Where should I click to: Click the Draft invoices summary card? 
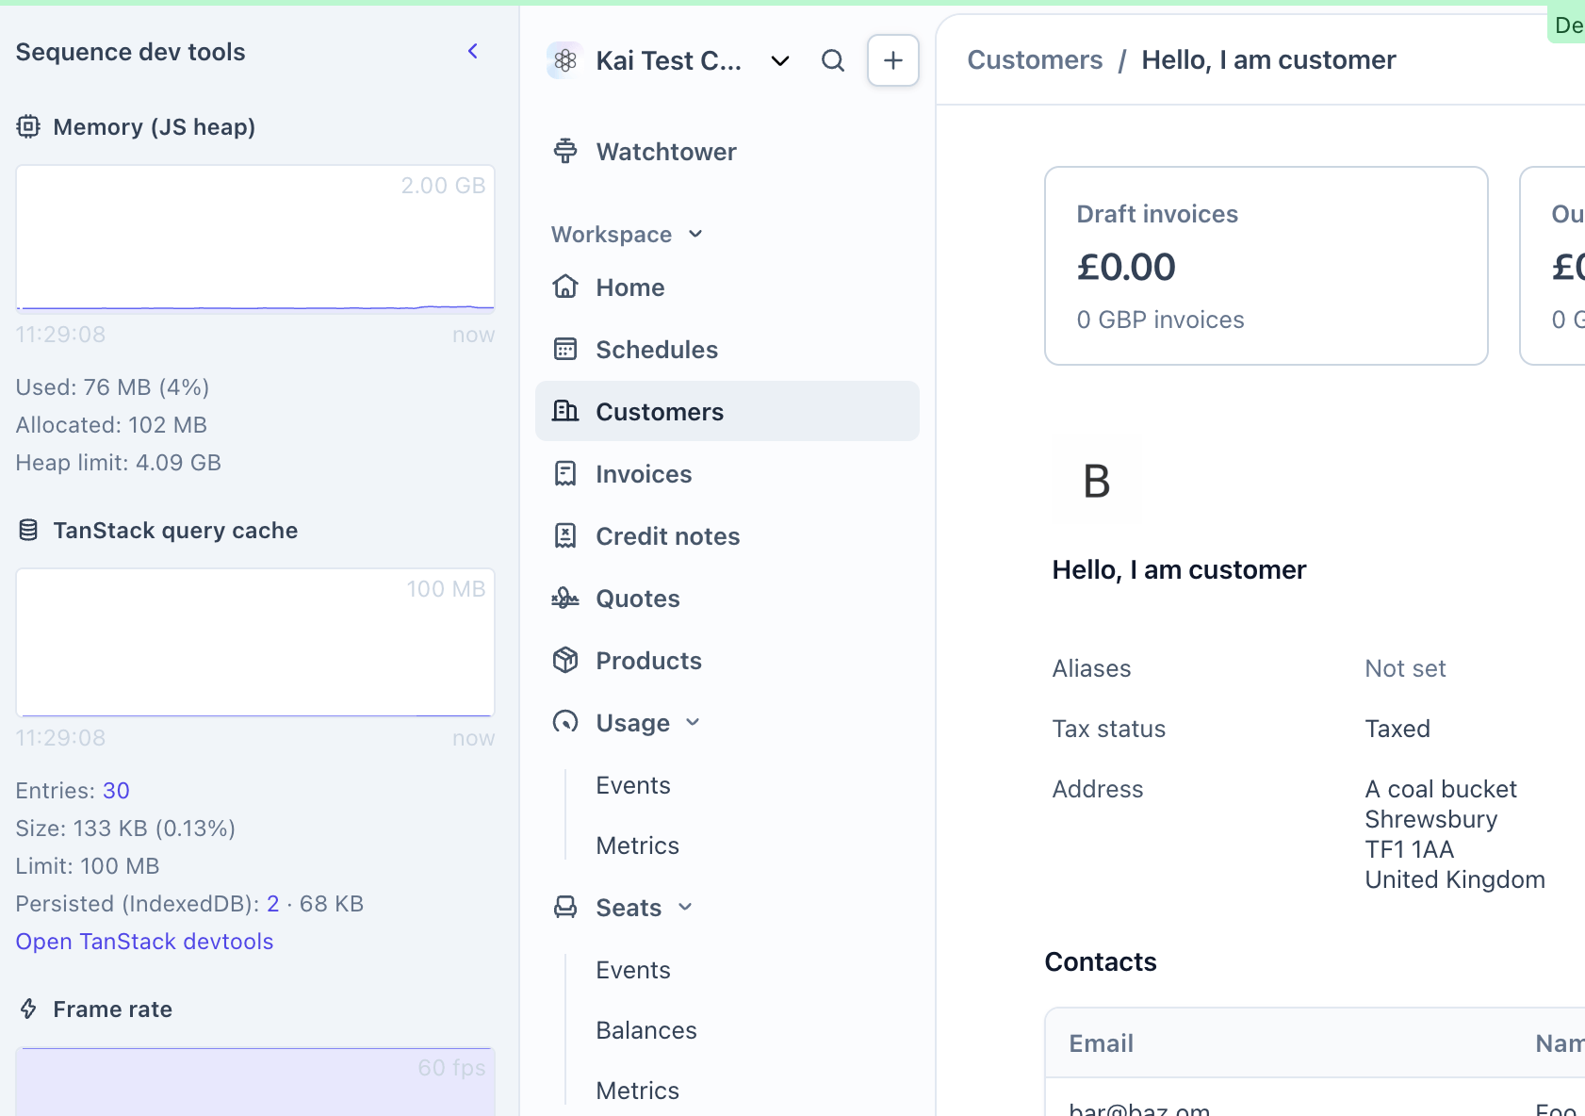pos(1266,266)
